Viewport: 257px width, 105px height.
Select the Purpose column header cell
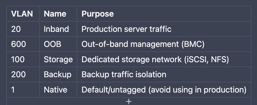click(x=164, y=14)
